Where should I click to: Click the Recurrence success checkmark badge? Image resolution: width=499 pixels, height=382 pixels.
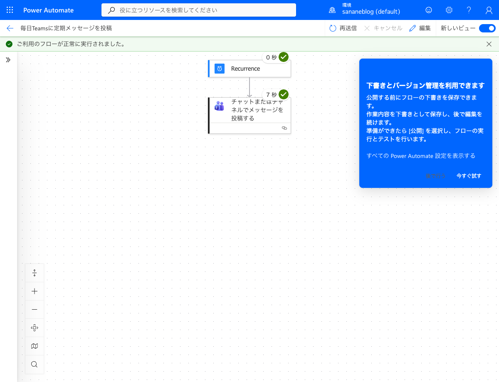coord(284,57)
